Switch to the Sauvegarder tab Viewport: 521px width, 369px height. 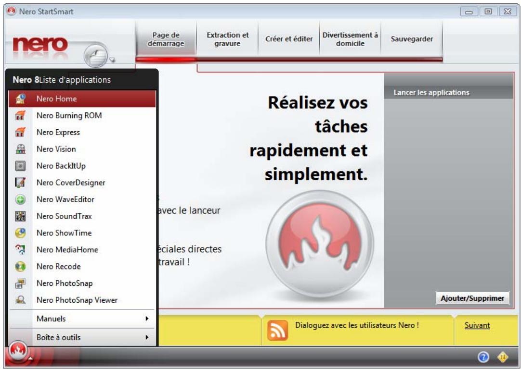click(412, 39)
